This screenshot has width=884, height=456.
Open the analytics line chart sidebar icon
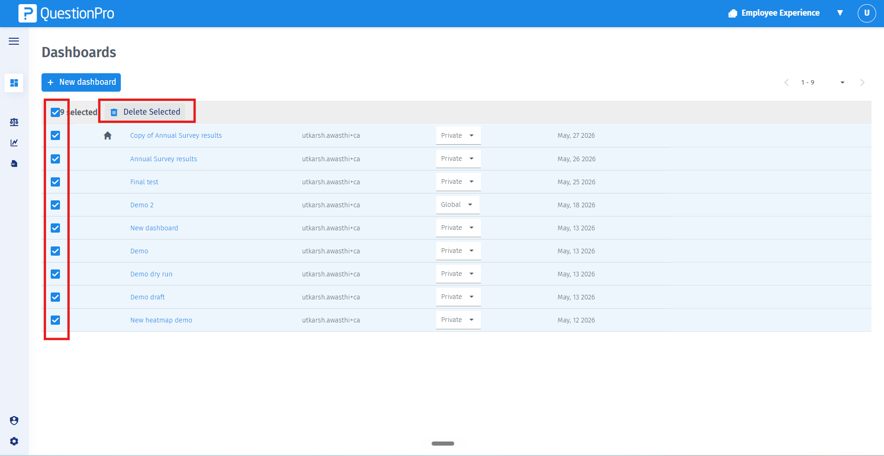14,143
